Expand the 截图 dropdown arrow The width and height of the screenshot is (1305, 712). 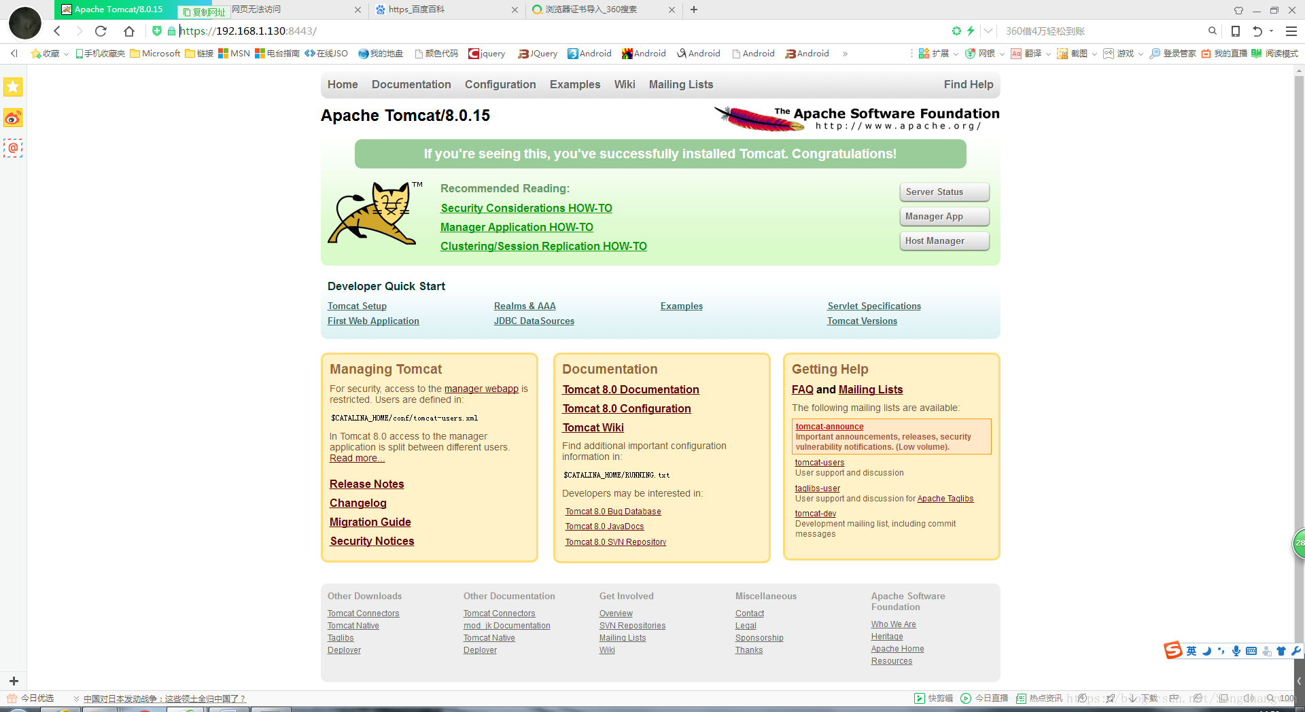[1094, 54]
